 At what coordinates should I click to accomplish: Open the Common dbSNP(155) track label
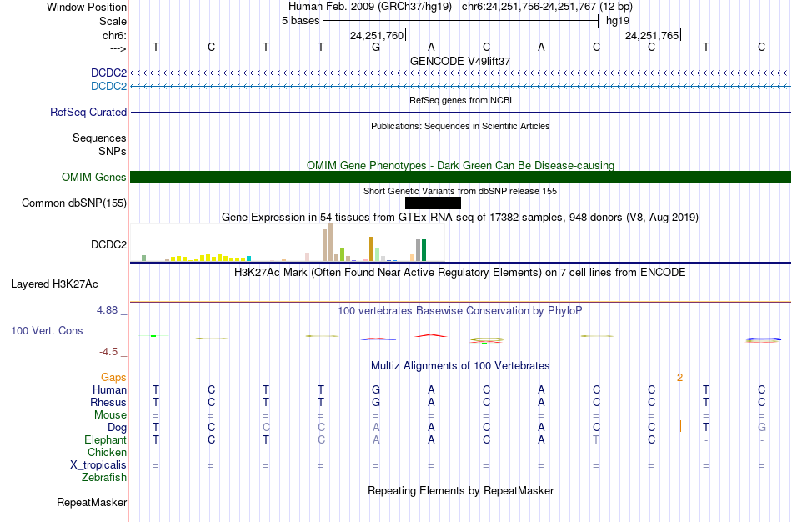coord(73,203)
